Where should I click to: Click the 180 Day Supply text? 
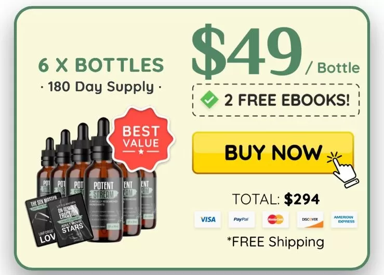[101, 87]
